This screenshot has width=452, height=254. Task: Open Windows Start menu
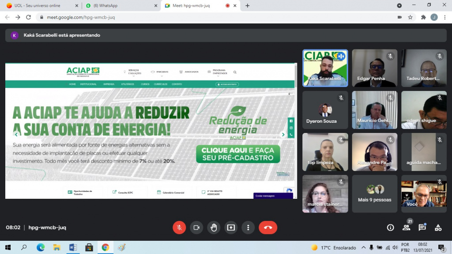click(8, 247)
